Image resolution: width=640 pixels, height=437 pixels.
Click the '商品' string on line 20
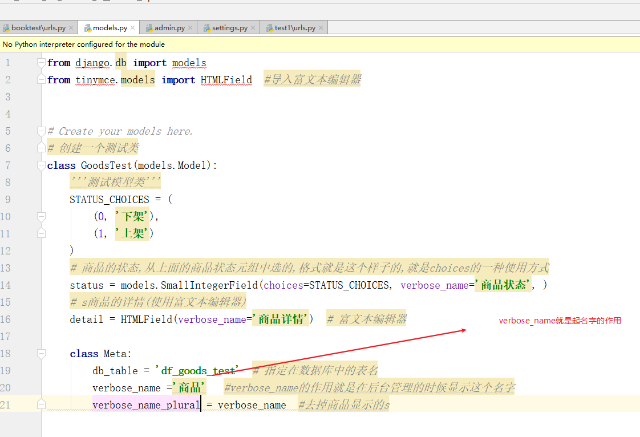[x=189, y=387]
